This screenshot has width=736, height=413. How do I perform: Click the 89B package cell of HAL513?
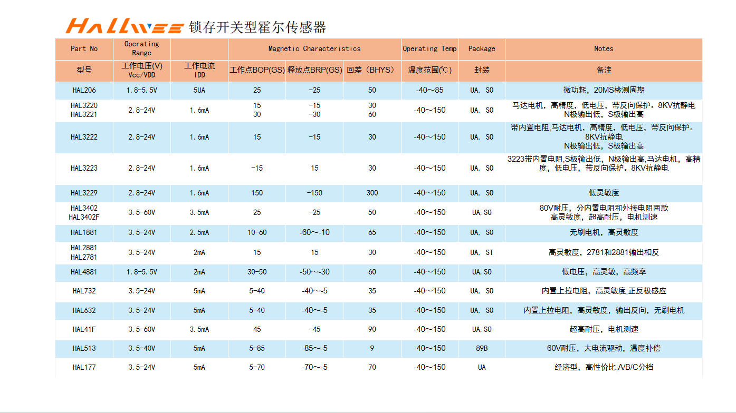click(x=482, y=348)
